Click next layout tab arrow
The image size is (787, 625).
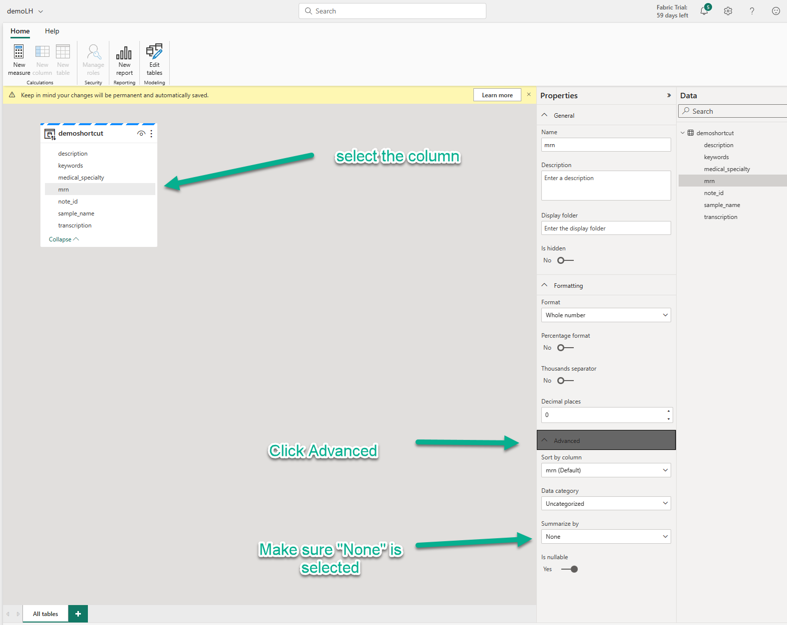(x=18, y=614)
